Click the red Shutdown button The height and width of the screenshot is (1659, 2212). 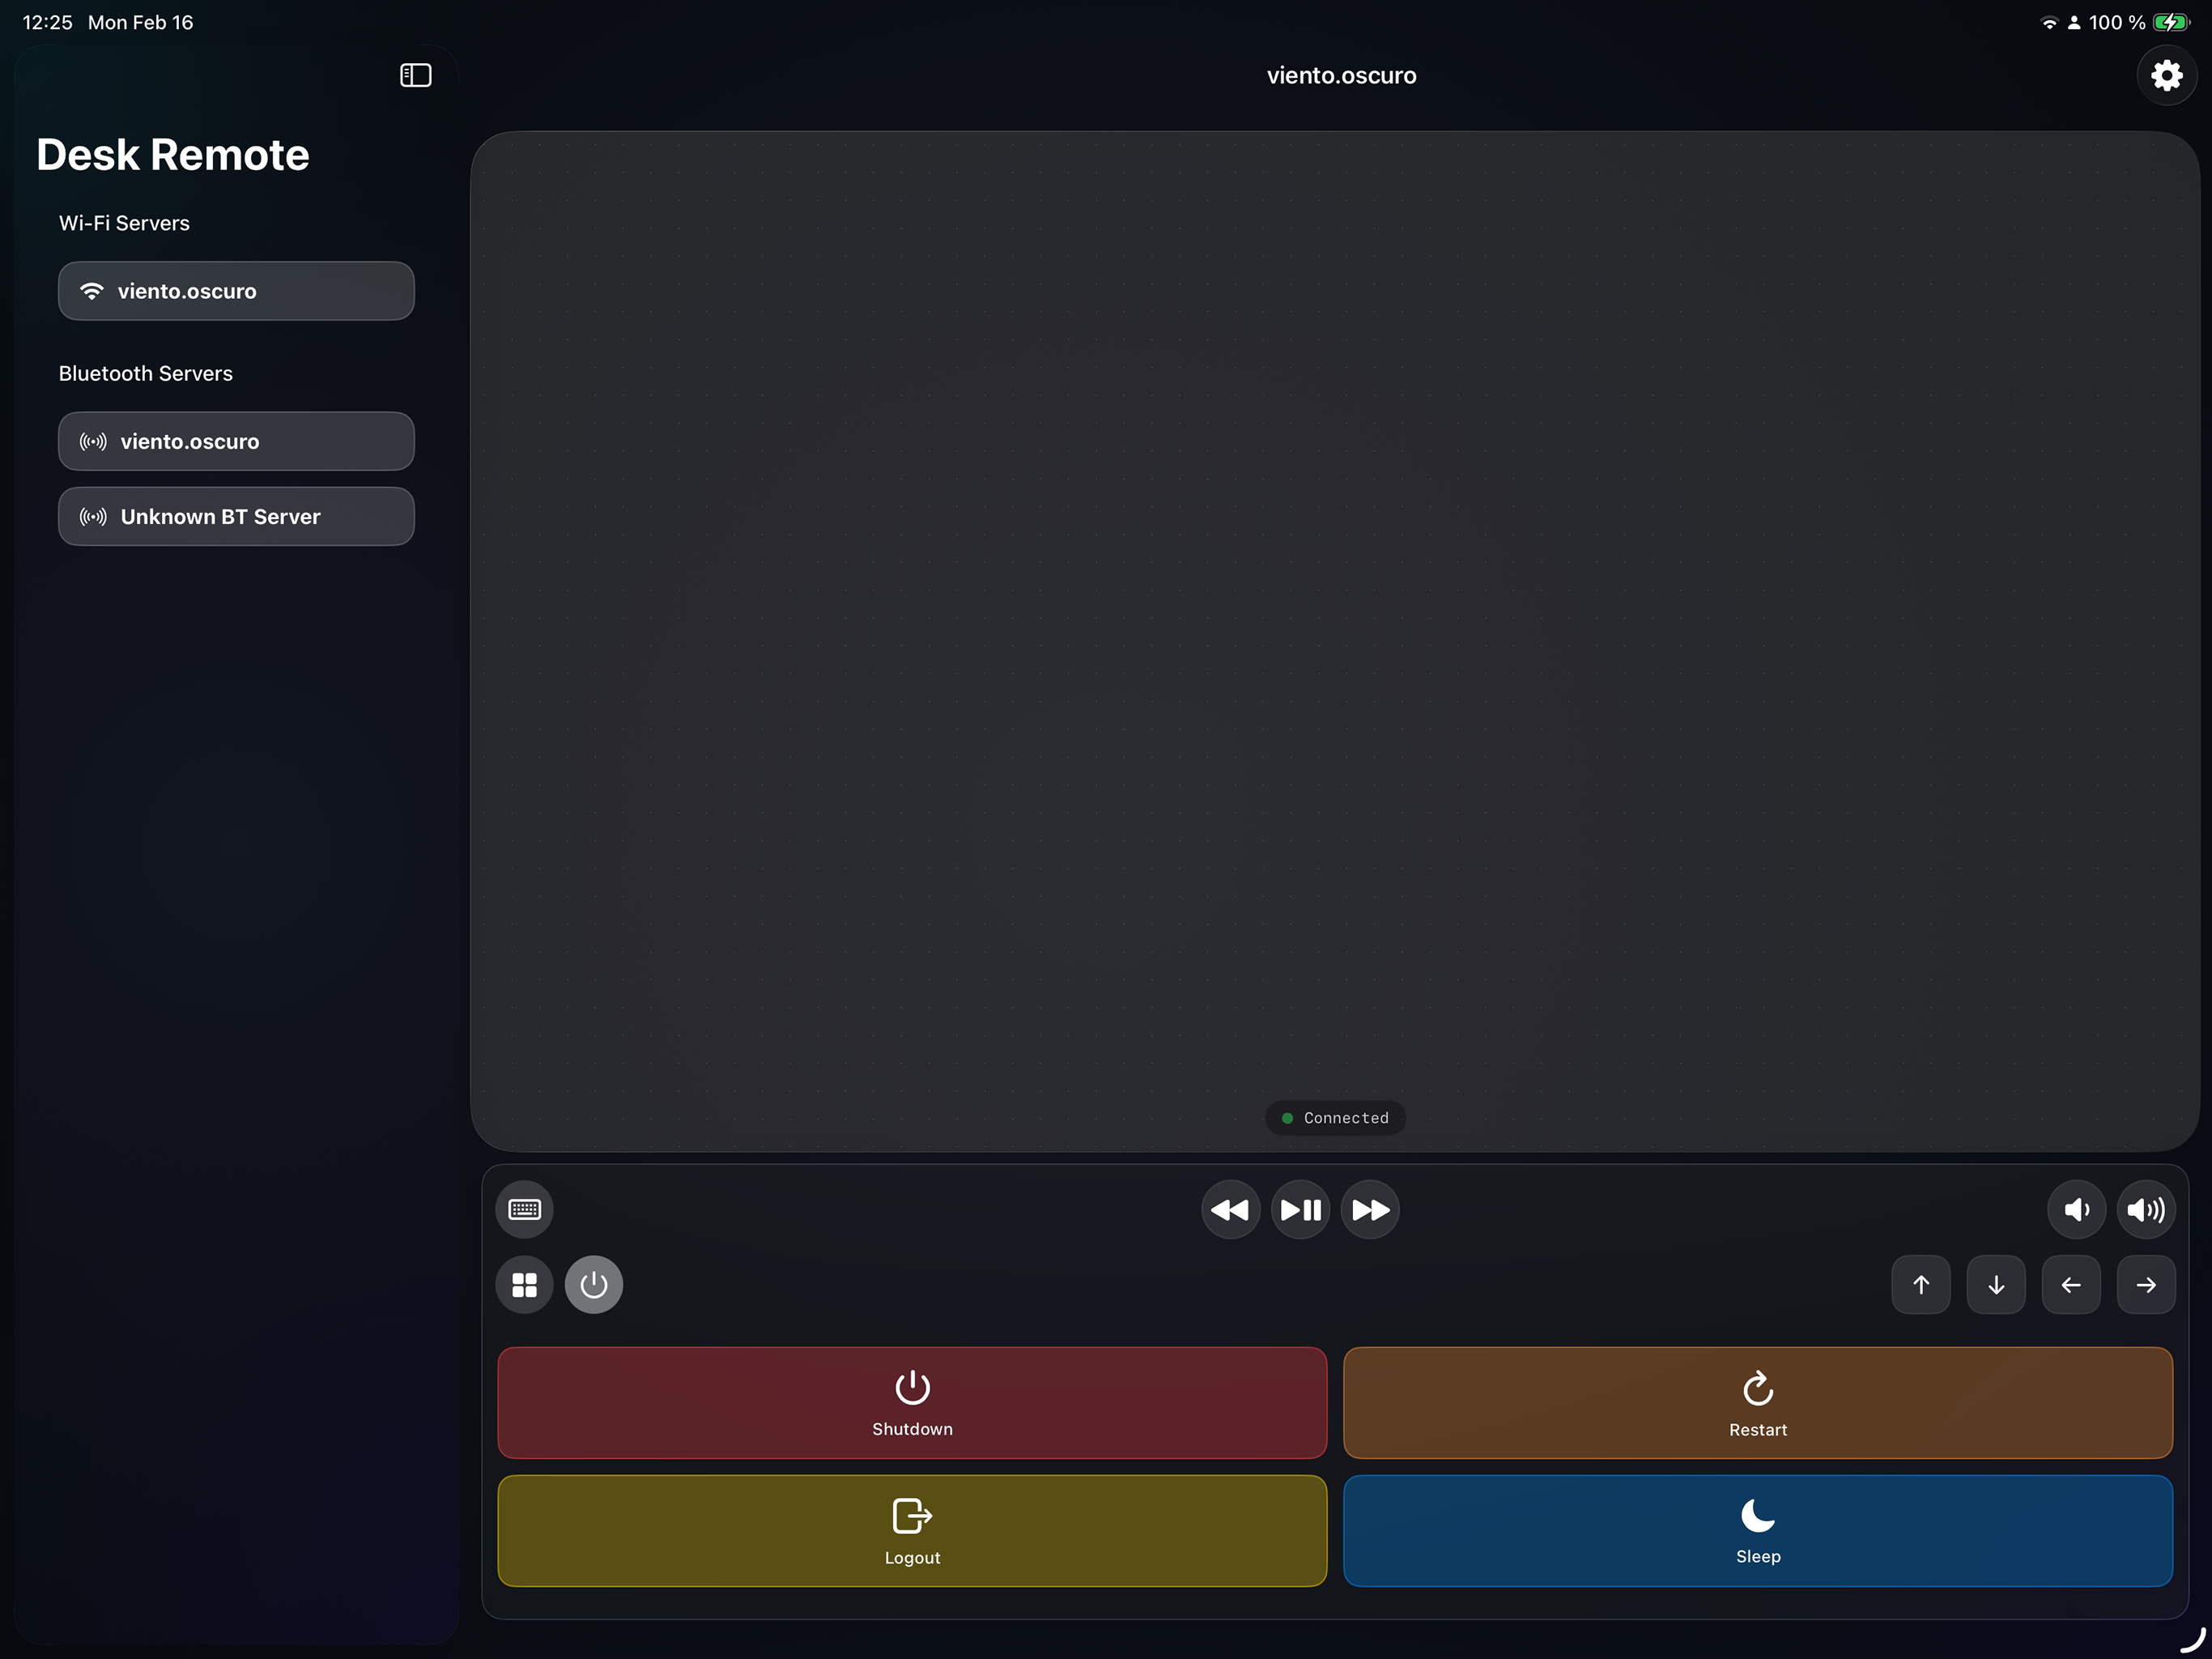[x=912, y=1403]
